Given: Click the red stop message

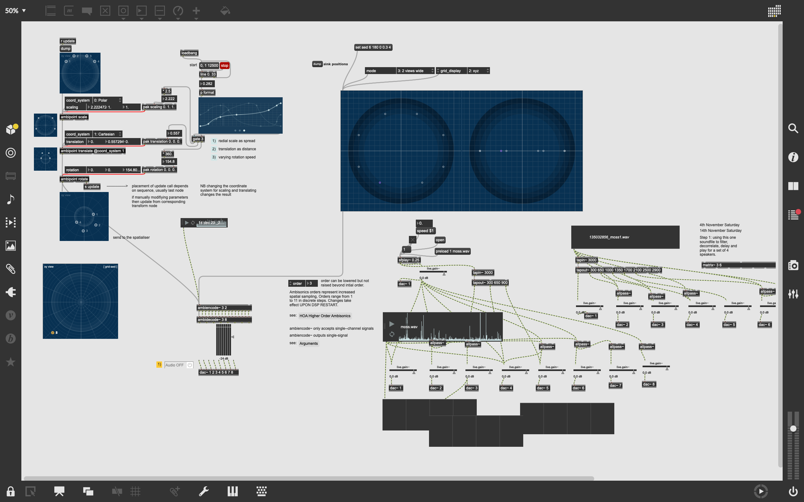Looking at the screenshot, I should pyautogui.click(x=225, y=65).
